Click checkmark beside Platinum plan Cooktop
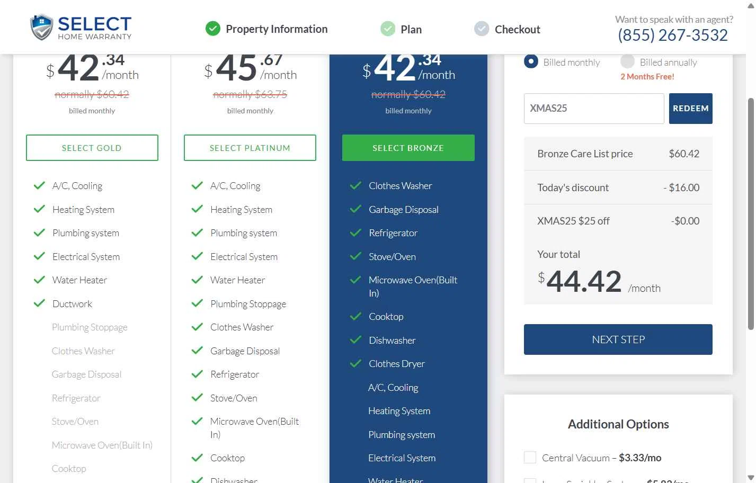The image size is (756, 483). 197,458
